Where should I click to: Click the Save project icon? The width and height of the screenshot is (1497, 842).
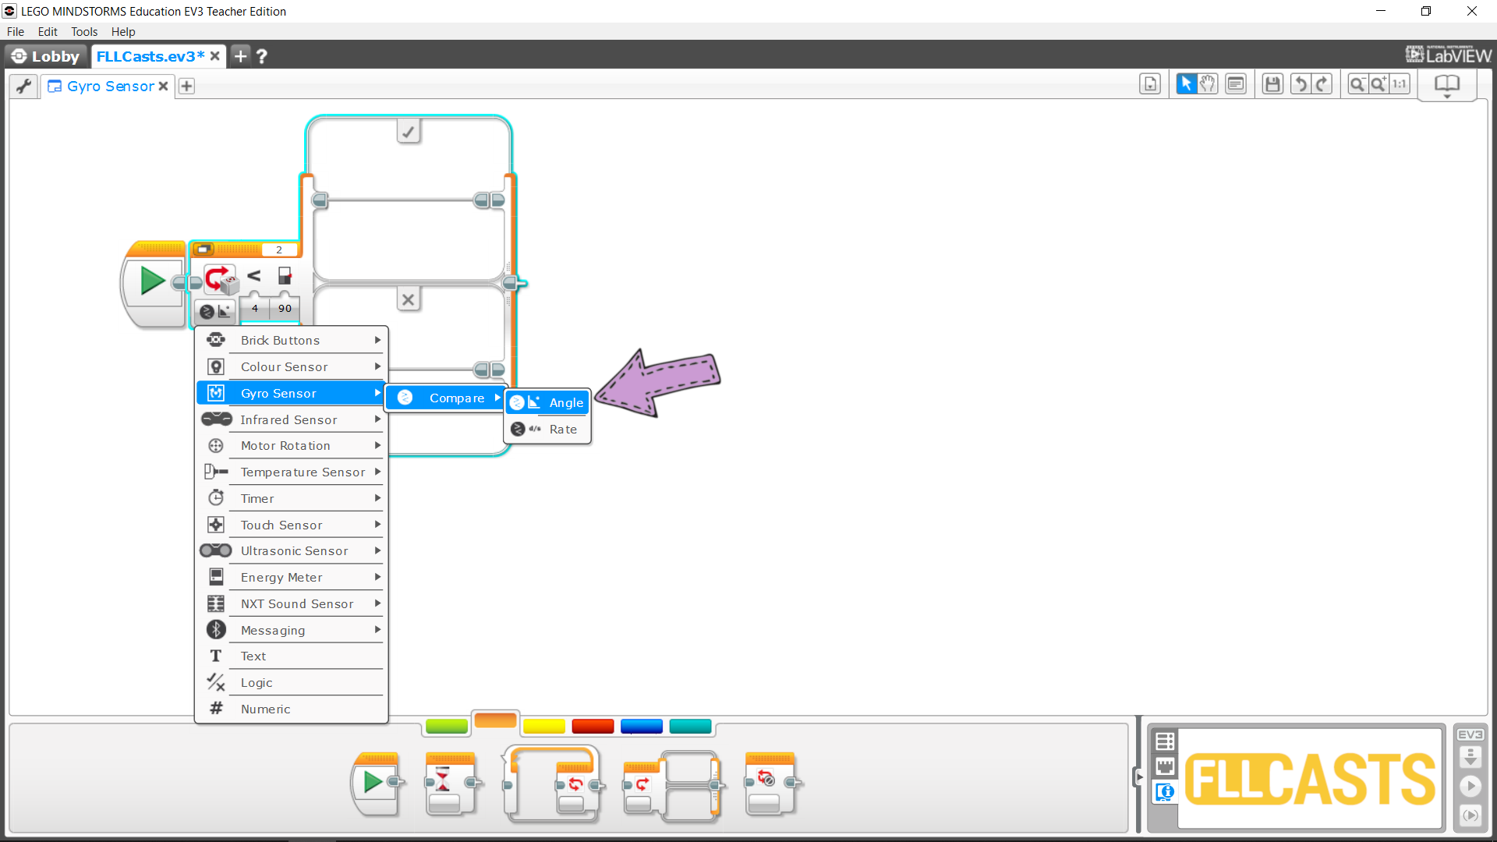[1272, 84]
